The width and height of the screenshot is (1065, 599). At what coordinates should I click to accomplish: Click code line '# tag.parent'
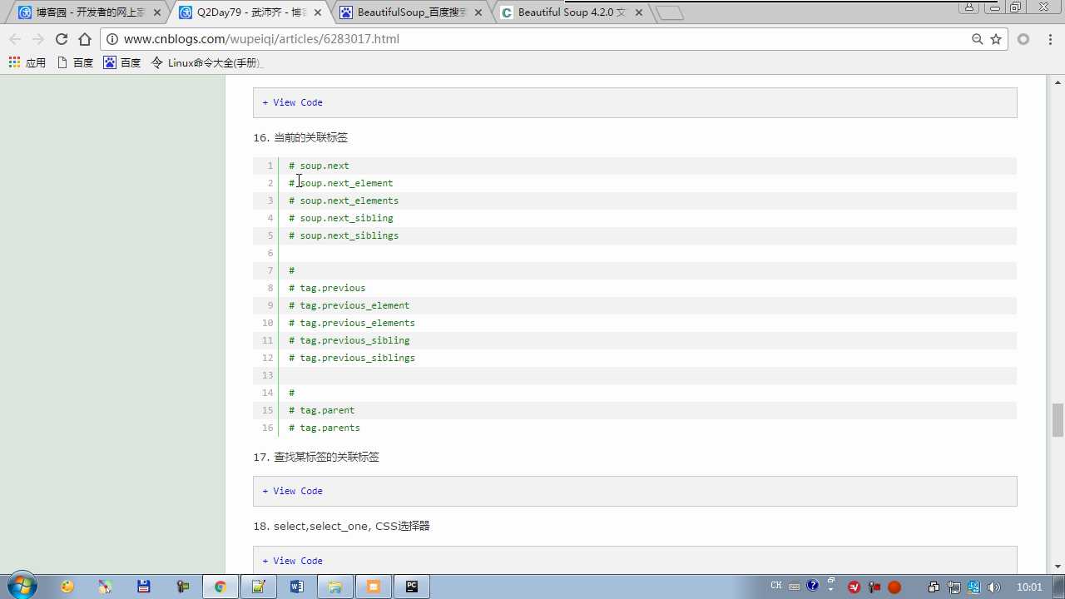(322, 410)
